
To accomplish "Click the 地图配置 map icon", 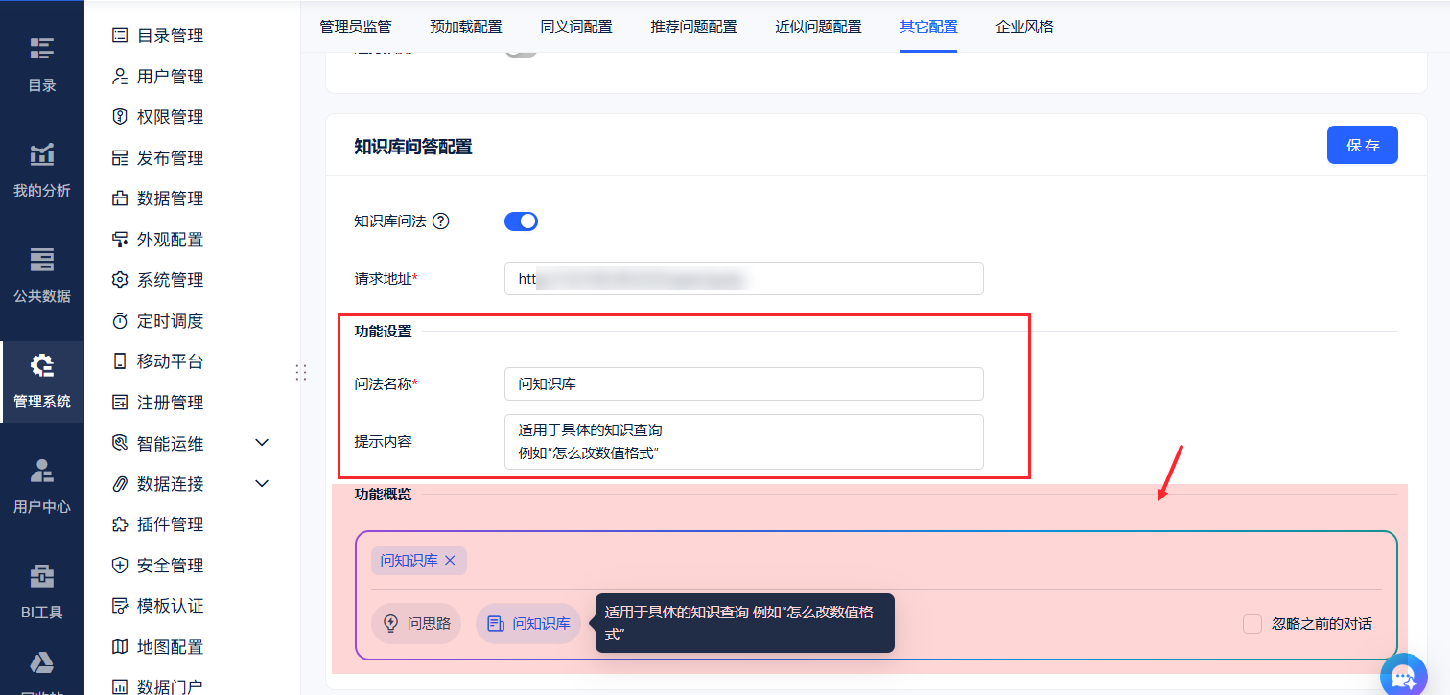I will 120,646.
